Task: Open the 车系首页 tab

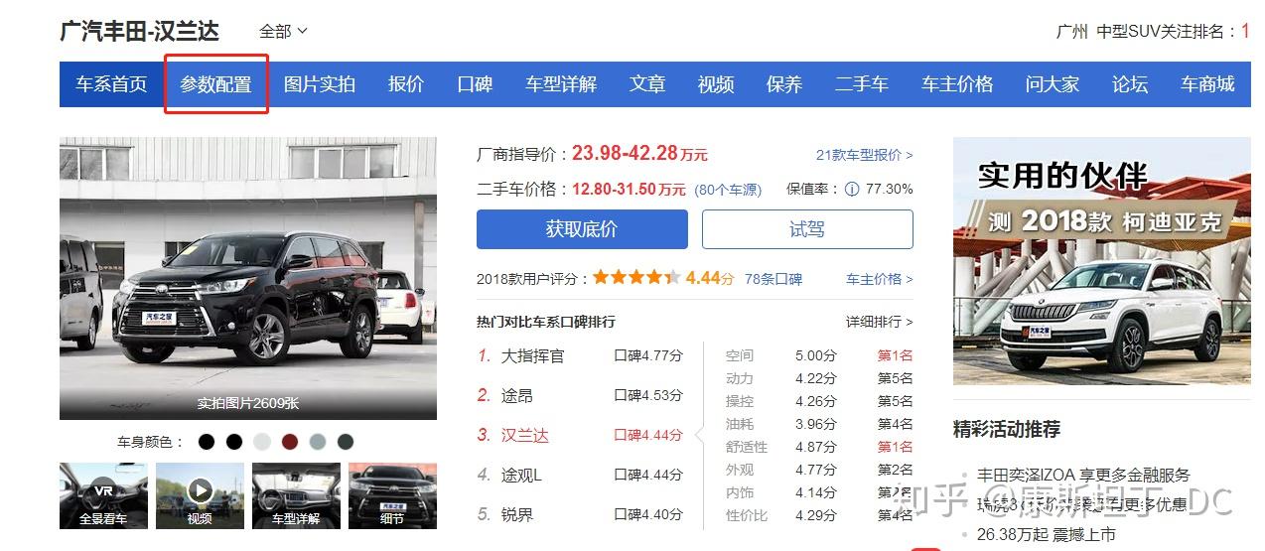Action: [x=111, y=84]
